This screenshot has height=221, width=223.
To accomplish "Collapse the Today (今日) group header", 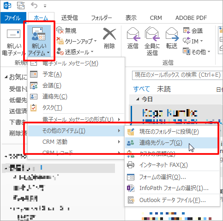I will [138, 99].
